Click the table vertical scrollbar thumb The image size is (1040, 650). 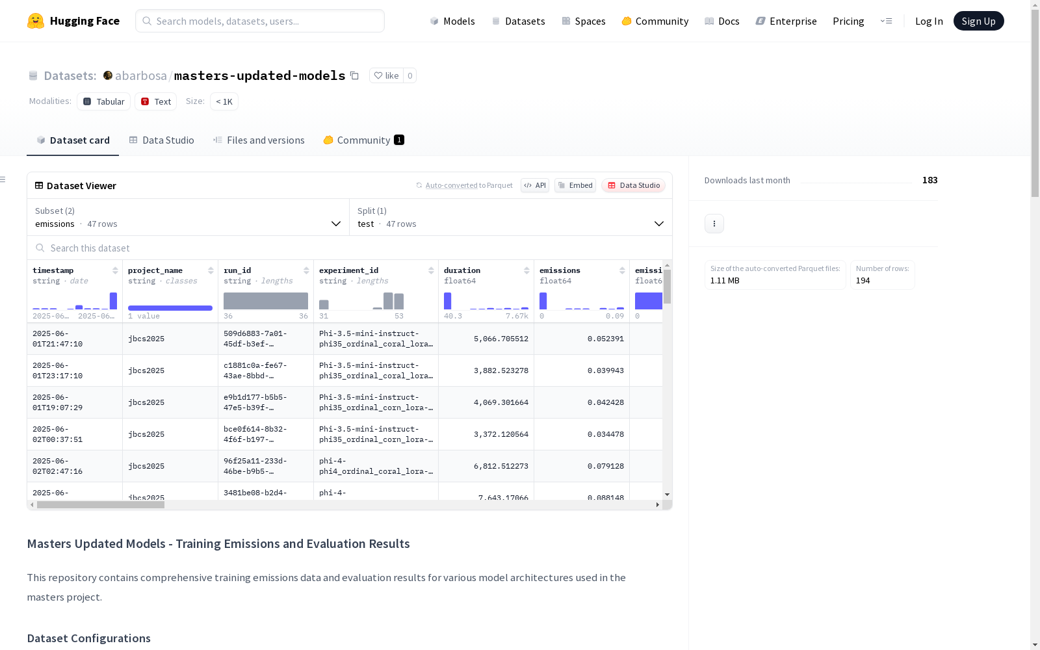pos(667,287)
